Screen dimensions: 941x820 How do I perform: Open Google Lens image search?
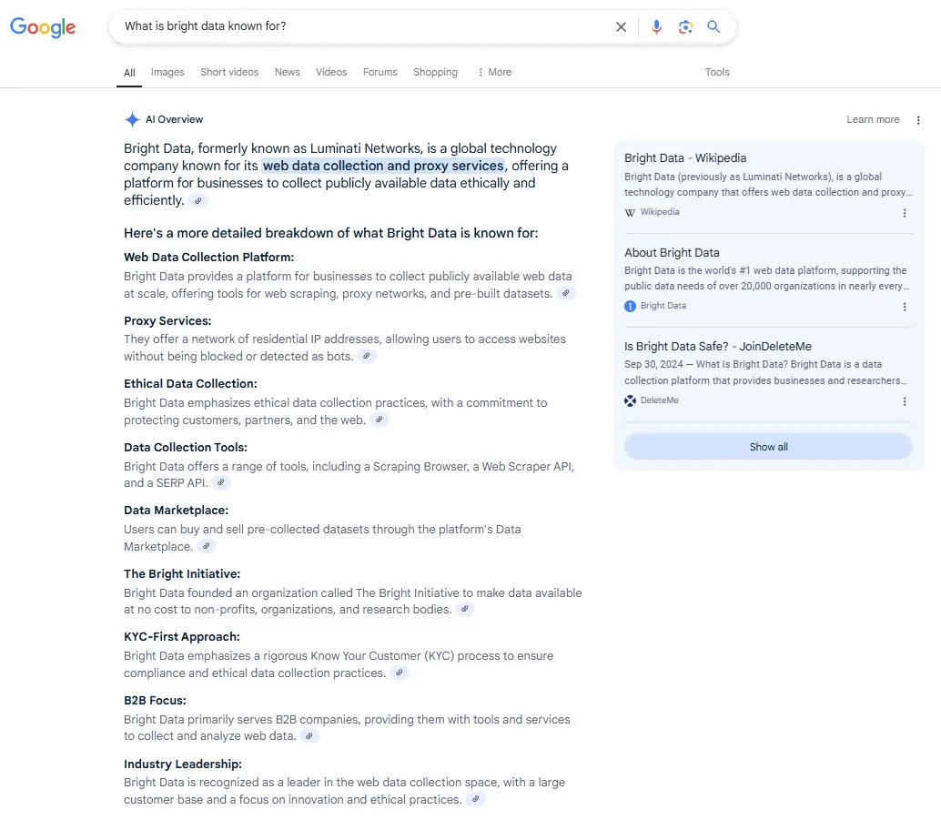coord(685,27)
